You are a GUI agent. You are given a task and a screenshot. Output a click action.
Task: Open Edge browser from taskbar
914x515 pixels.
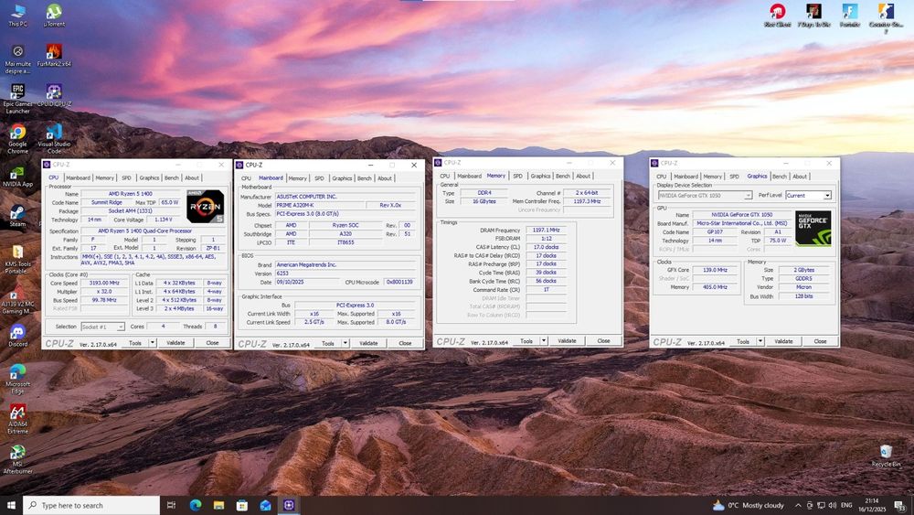196,505
